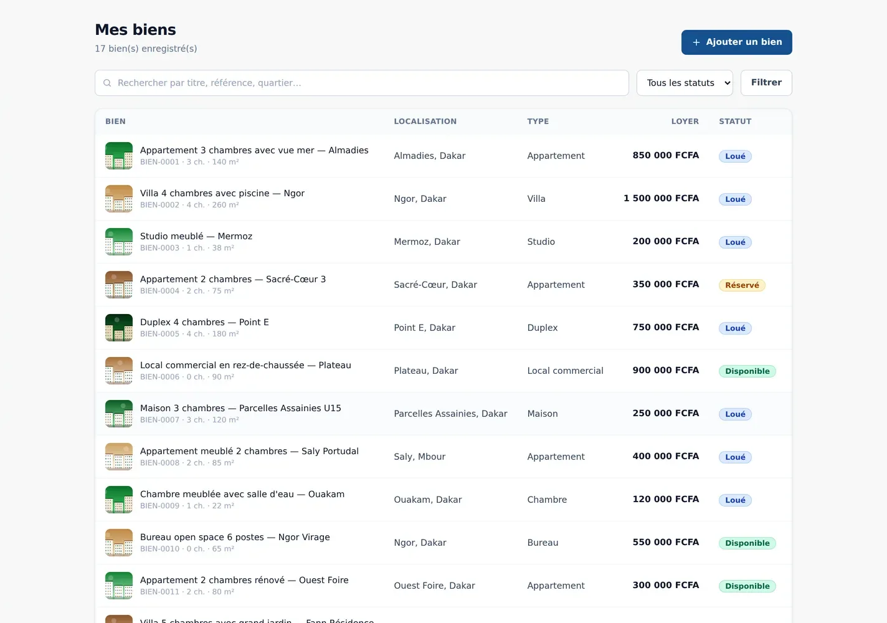Viewport: 887px width, 623px height.
Task: Click the Bureau type cell
Action: pyautogui.click(x=543, y=543)
